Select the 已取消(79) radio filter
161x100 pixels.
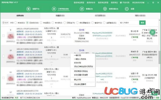[x=64, y=23]
